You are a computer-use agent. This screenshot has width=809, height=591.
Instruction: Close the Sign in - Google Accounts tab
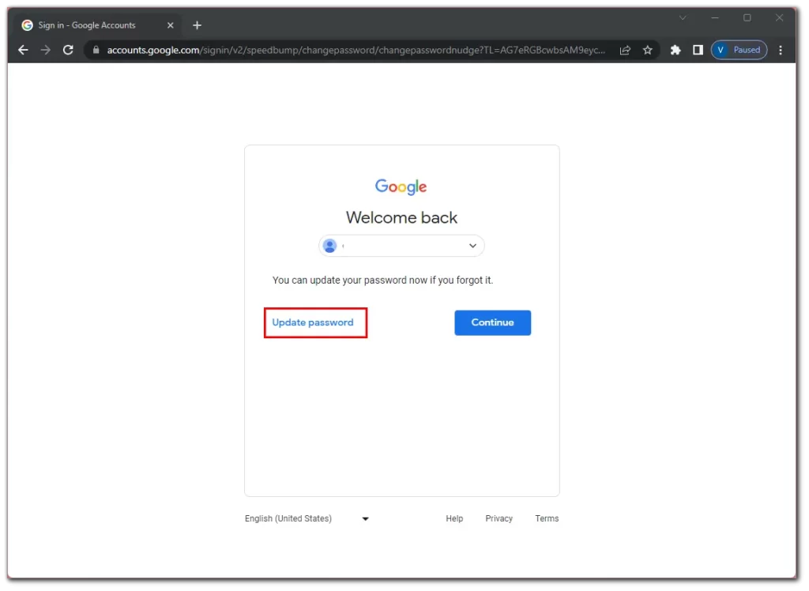(171, 25)
